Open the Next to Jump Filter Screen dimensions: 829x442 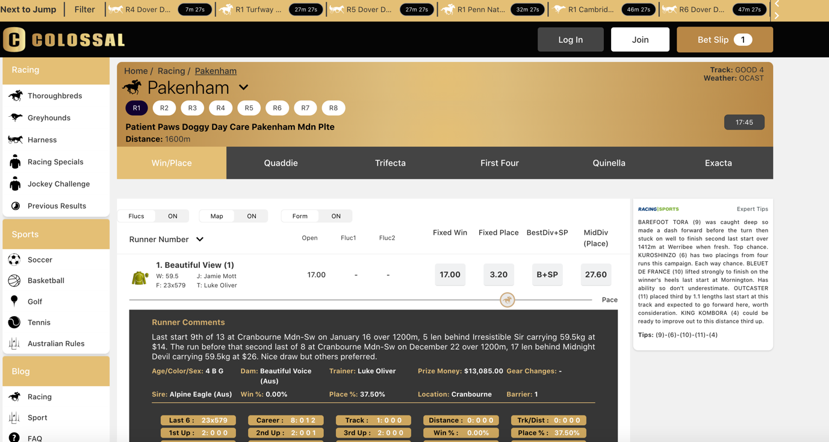tap(85, 9)
